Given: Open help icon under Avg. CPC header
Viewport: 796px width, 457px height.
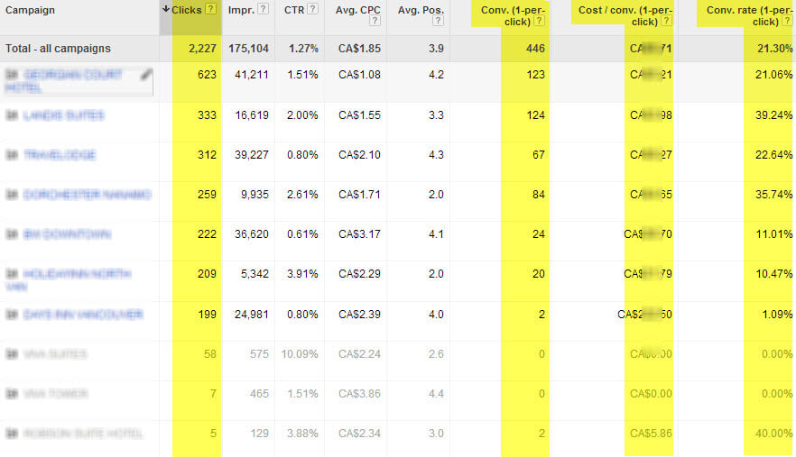Looking at the screenshot, I should click(375, 21).
